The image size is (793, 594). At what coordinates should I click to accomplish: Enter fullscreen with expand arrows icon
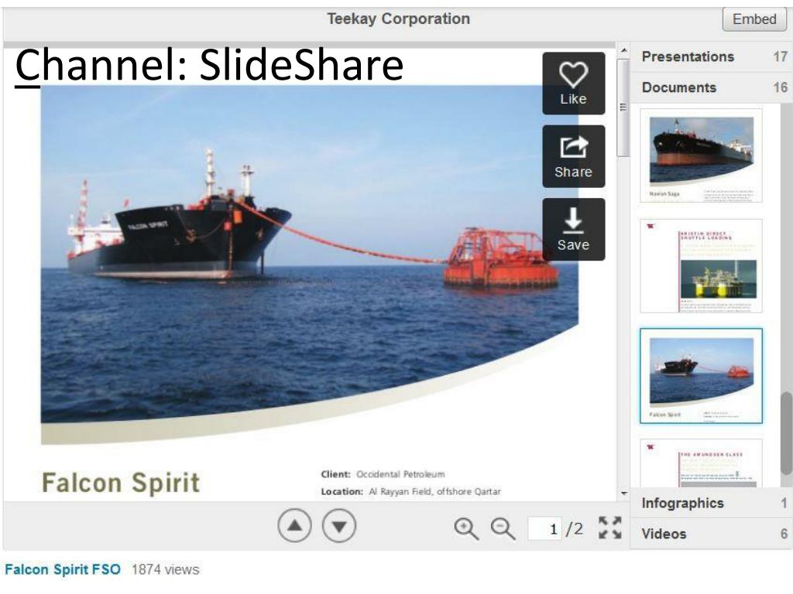610,527
